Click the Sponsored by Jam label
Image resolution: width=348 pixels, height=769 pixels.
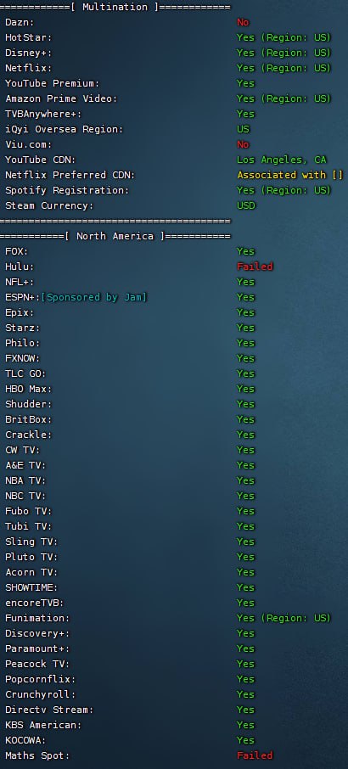coord(94,297)
